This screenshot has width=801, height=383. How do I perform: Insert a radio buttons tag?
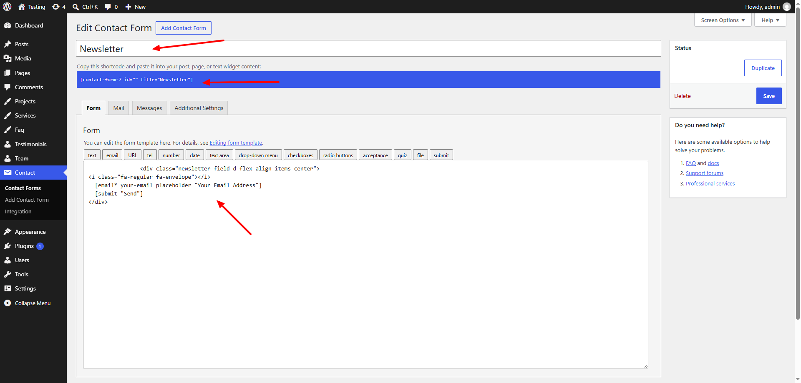click(x=338, y=155)
